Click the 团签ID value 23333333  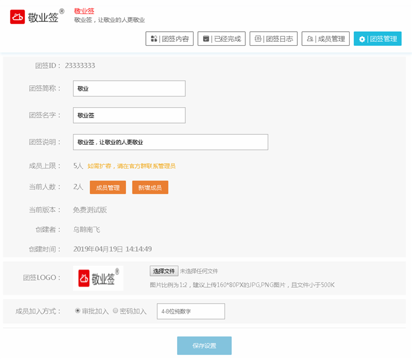(80, 65)
